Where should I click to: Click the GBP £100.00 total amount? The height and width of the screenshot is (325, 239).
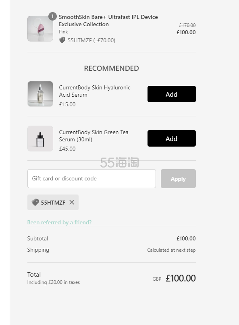[x=180, y=278]
